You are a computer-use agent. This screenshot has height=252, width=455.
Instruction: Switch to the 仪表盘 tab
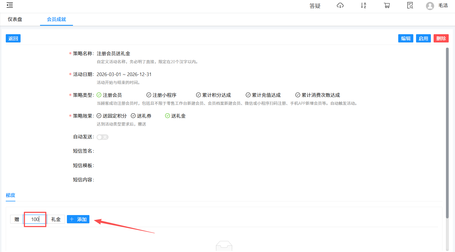(x=15, y=19)
